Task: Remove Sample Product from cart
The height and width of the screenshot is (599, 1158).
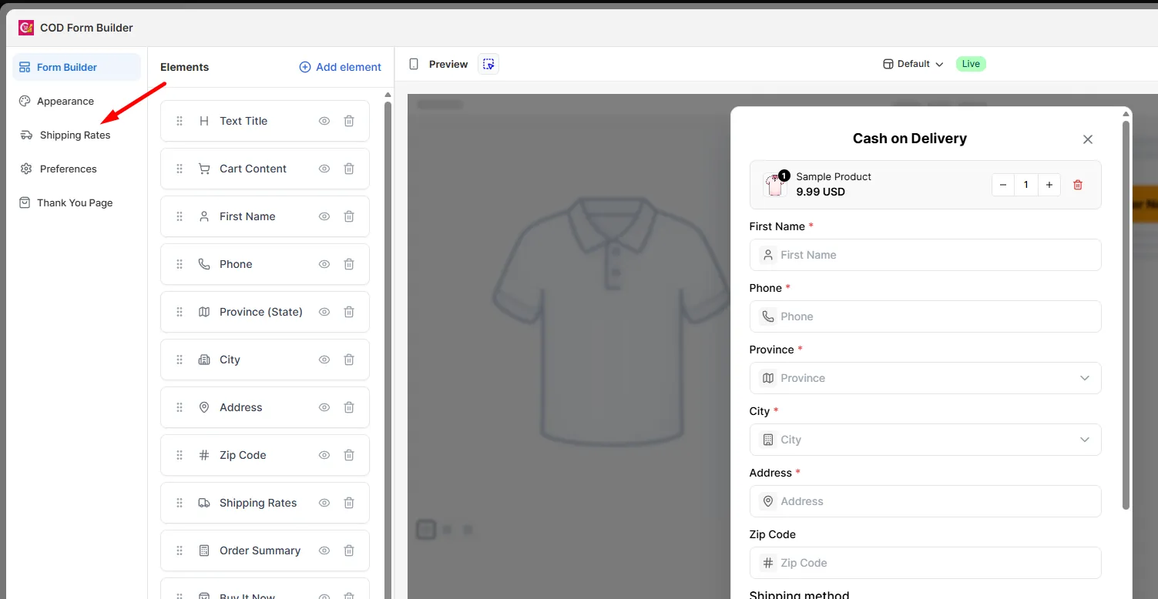Action: pyautogui.click(x=1078, y=185)
